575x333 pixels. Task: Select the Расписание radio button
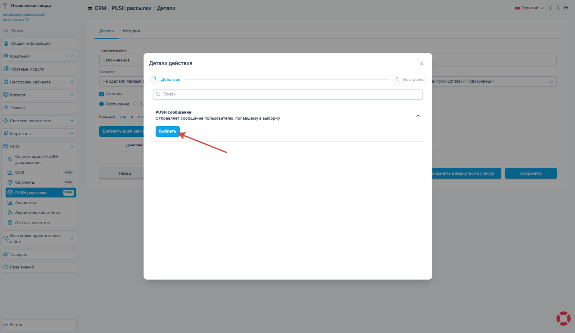coord(102,104)
